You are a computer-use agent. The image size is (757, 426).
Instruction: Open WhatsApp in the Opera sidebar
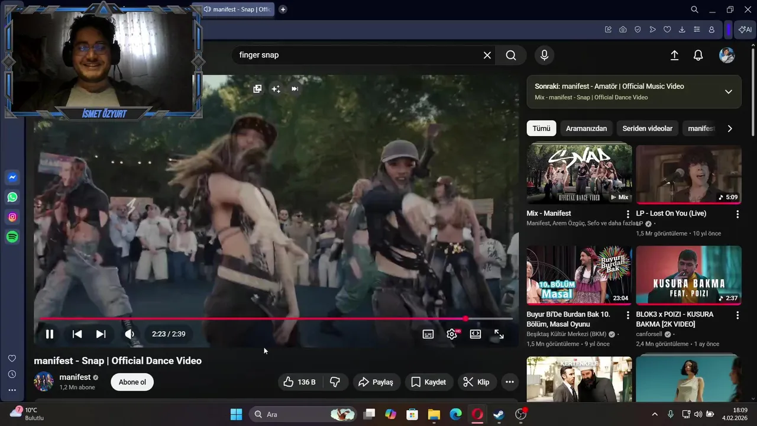pyautogui.click(x=12, y=197)
